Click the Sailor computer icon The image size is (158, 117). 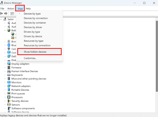pos(5,19)
